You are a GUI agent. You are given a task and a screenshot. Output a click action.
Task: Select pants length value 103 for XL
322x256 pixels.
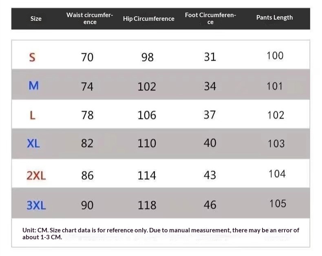(x=276, y=143)
